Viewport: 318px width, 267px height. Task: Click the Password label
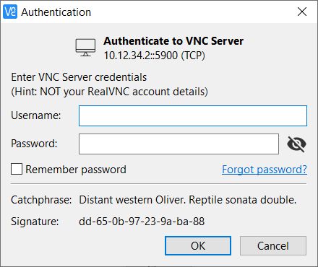coord(34,144)
